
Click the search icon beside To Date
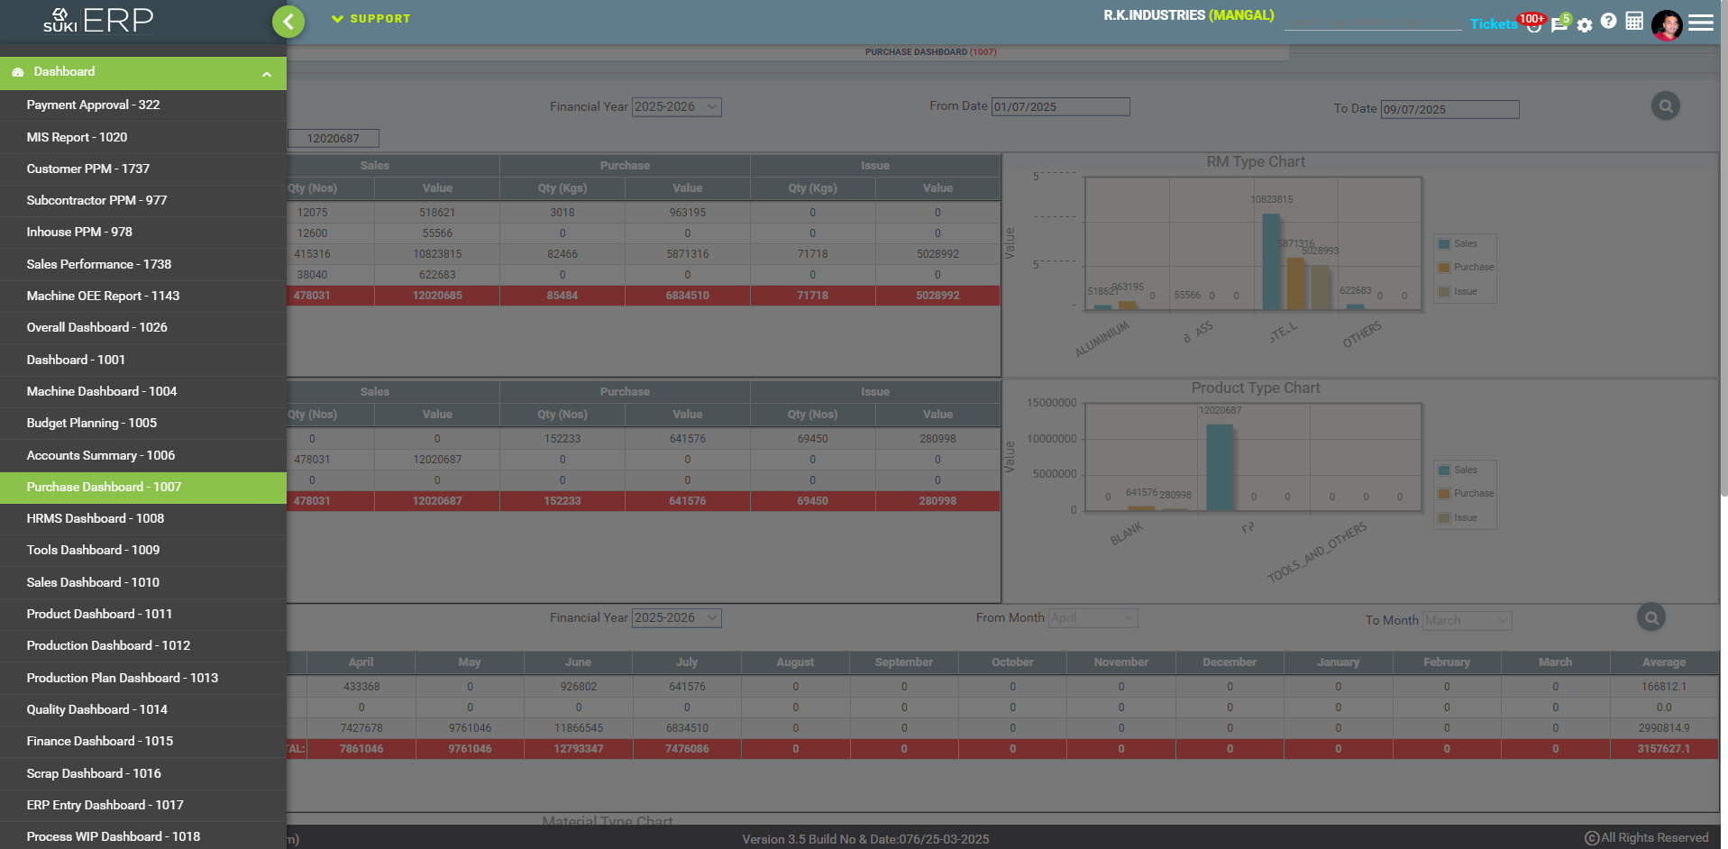point(1665,106)
